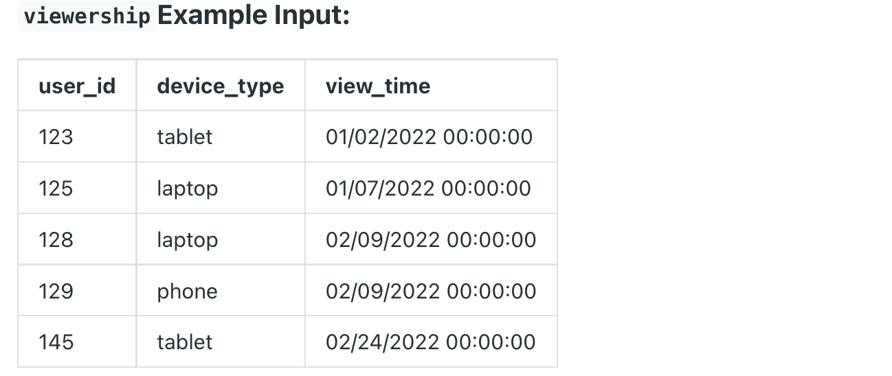The image size is (892, 376).
Task: Click the phone device type cell
Action: point(187,291)
